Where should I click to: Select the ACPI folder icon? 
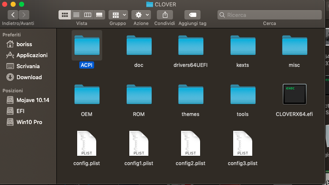[x=87, y=45]
